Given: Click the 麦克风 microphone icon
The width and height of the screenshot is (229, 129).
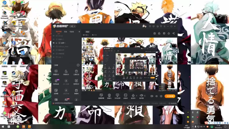Looking at the screenshot, I should [133, 95].
